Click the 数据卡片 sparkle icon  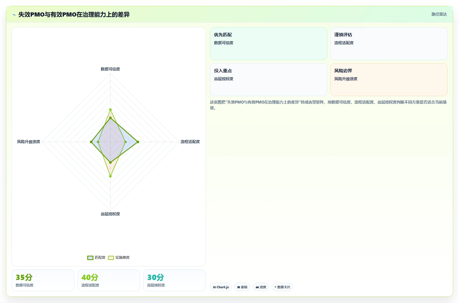[x=275, y=287]
